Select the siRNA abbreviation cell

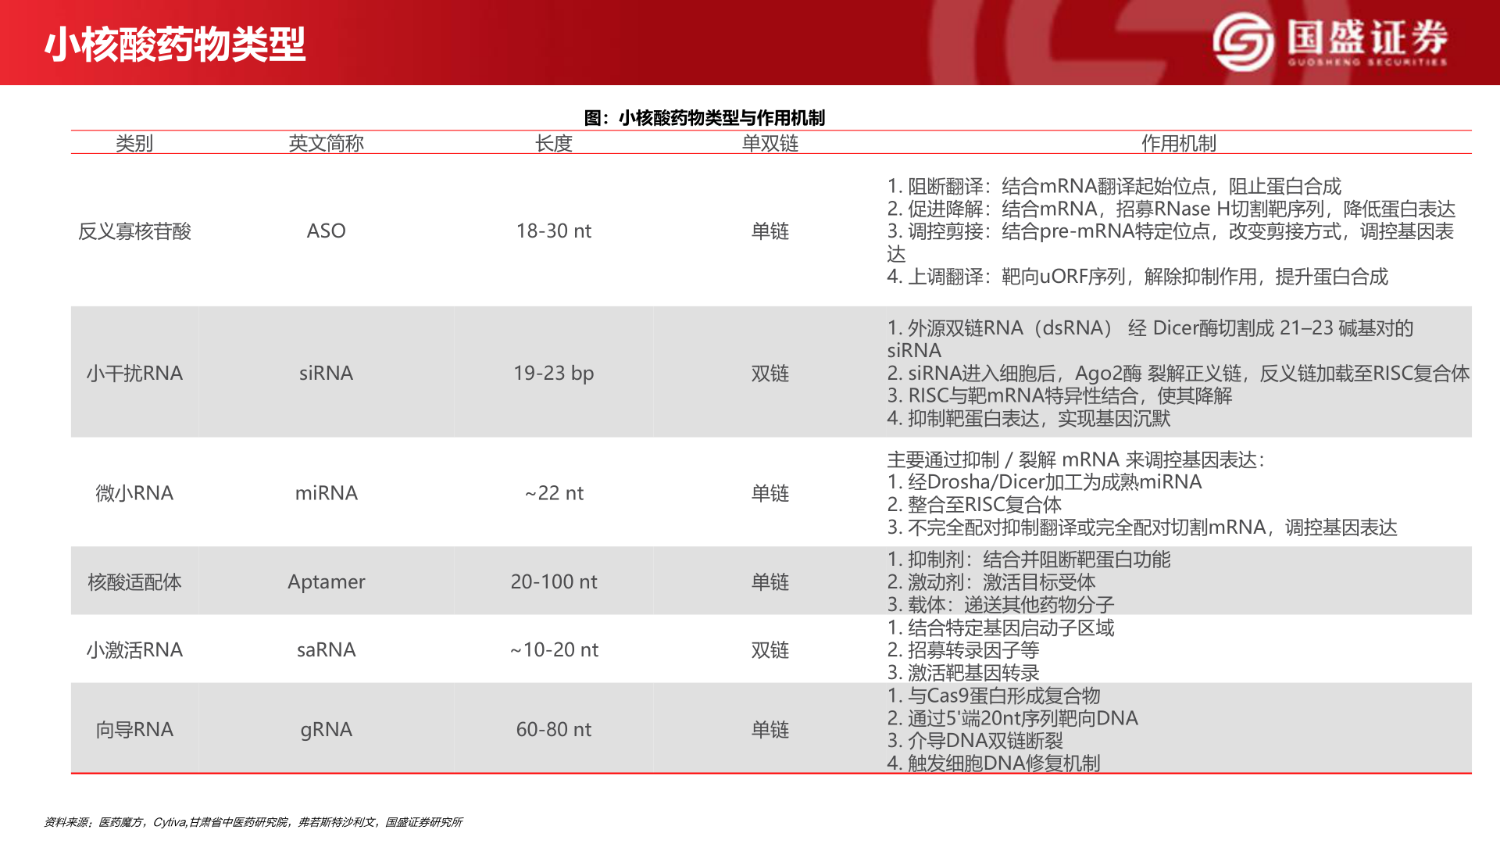(327, 374)
